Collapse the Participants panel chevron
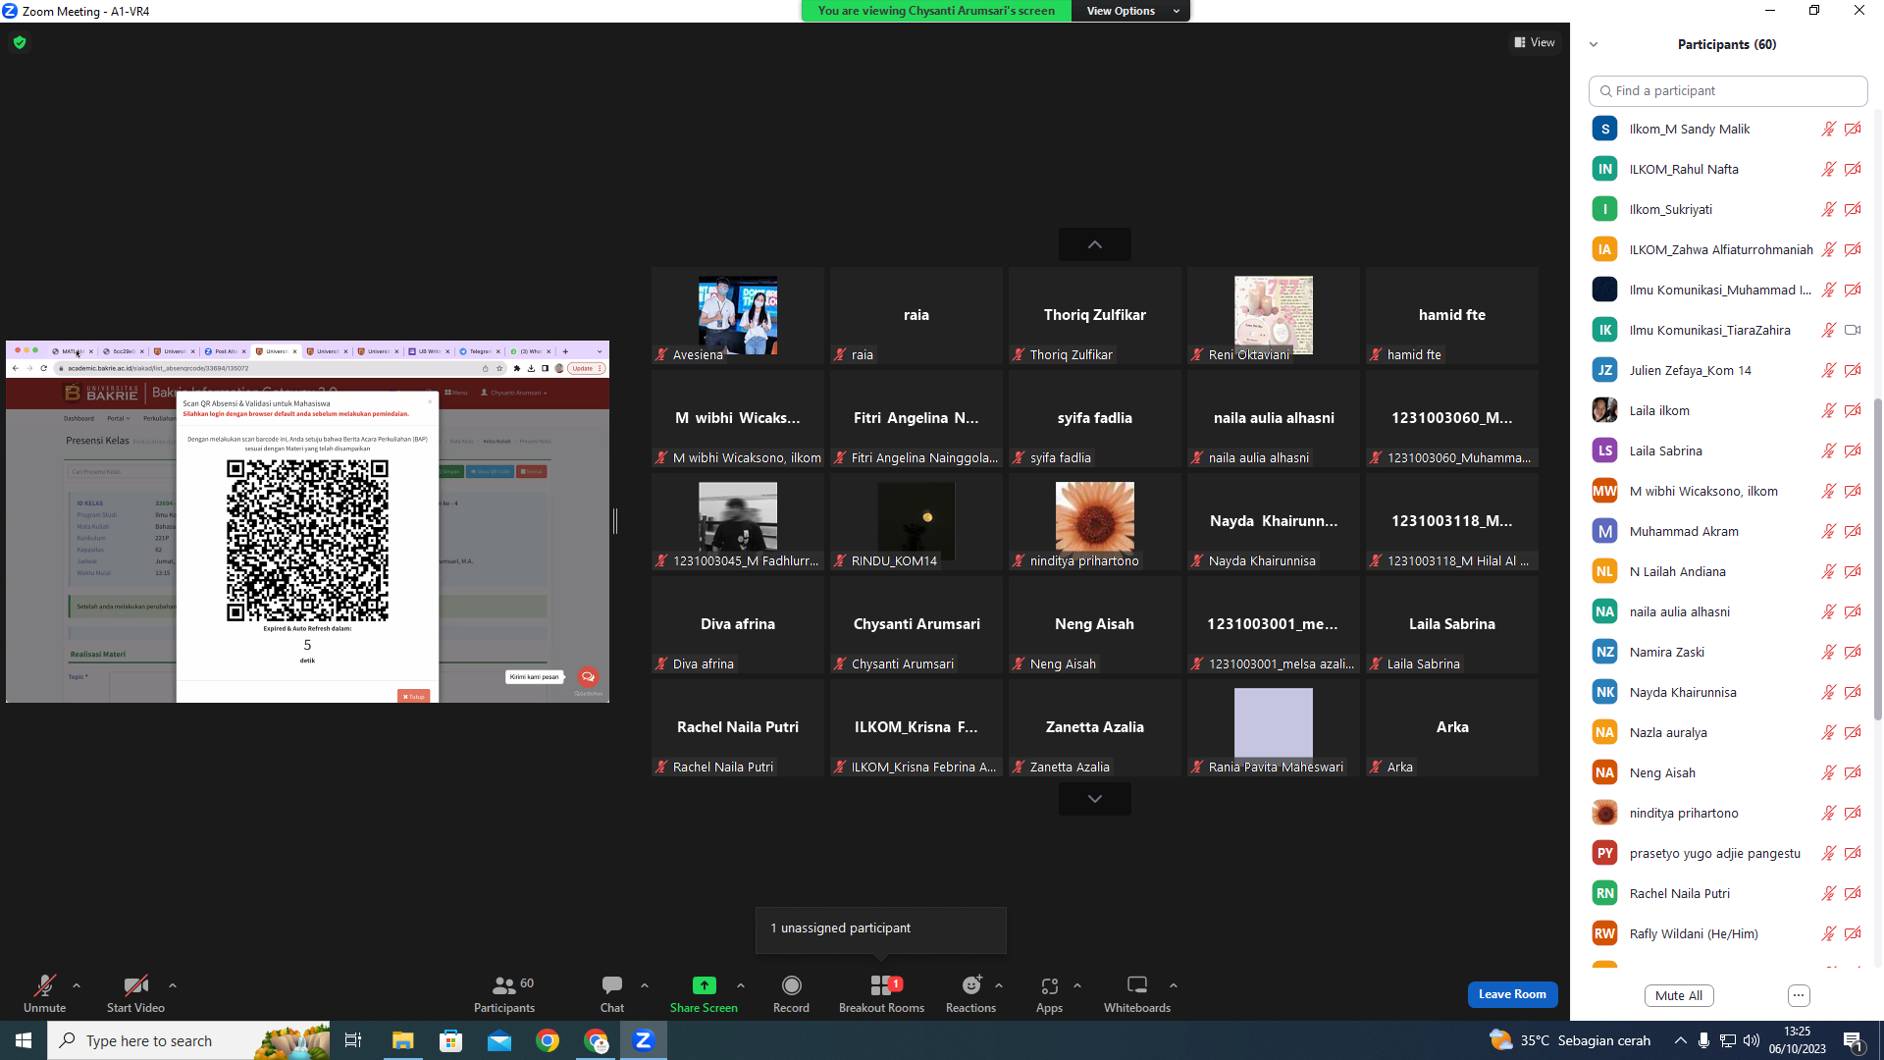Screen dimensions: 1884x1060 tap(1594, 44)
